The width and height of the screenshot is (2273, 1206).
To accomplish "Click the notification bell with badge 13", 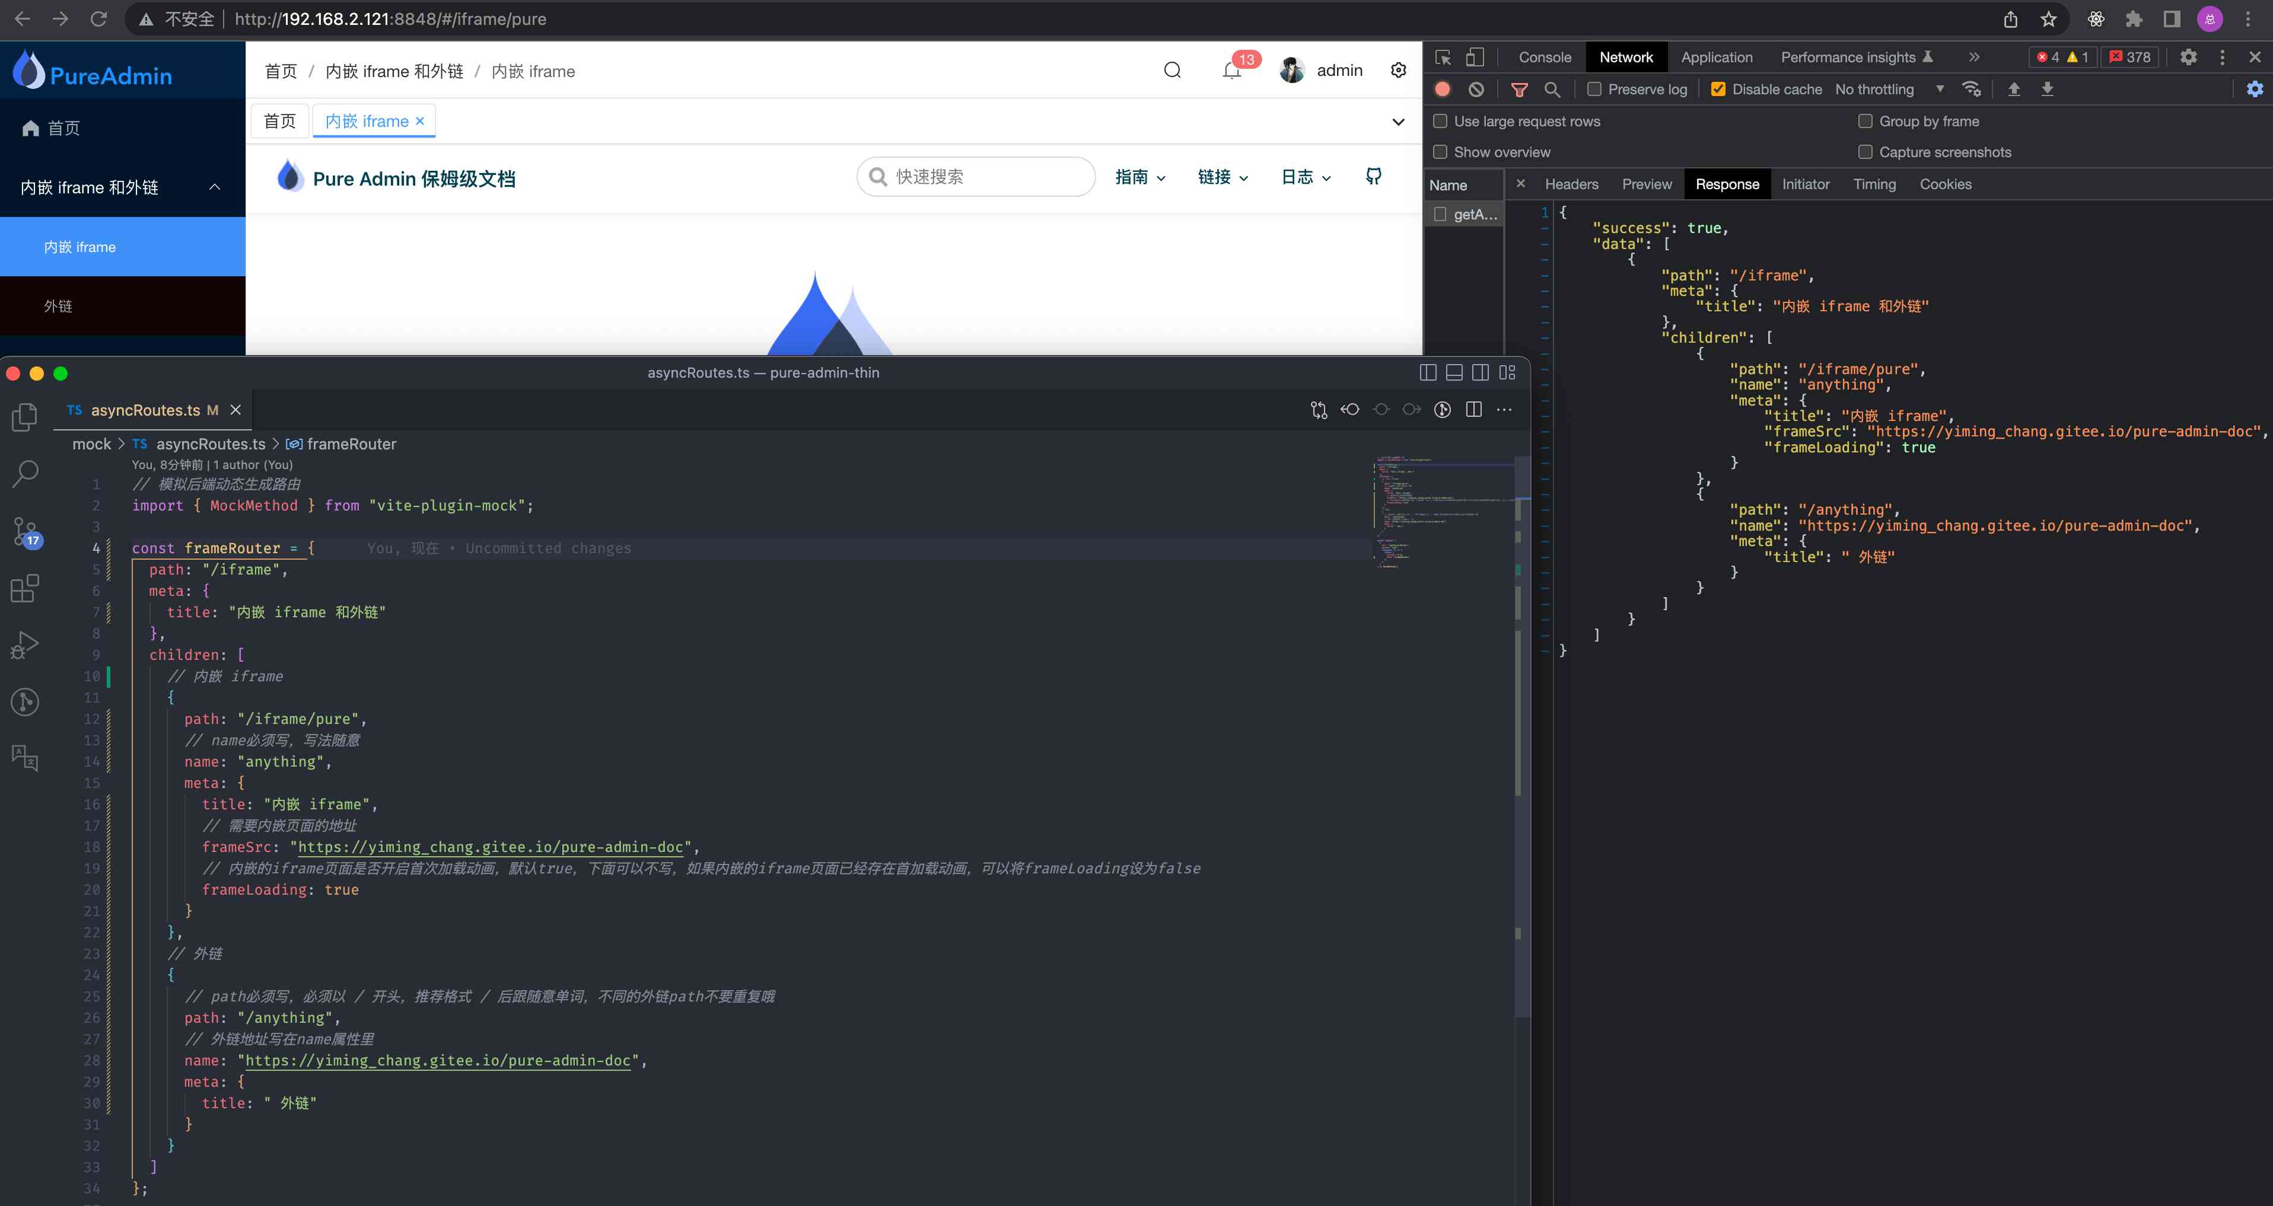I will pos(1232,71).
